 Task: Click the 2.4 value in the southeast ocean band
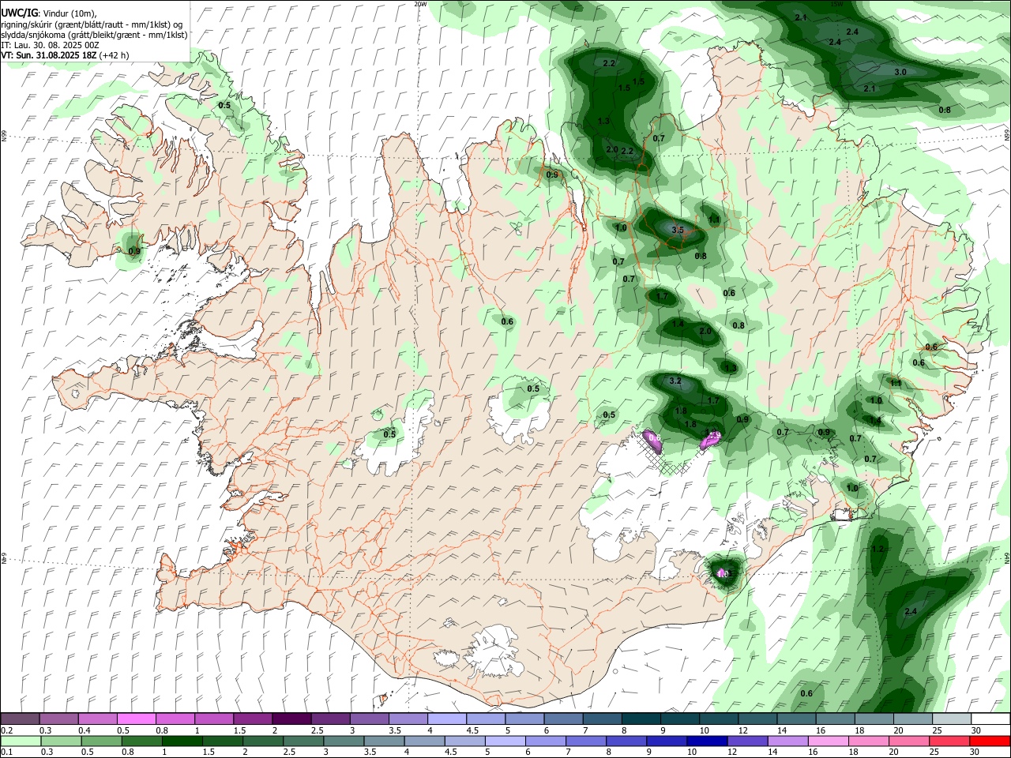[x=911, y=611]
